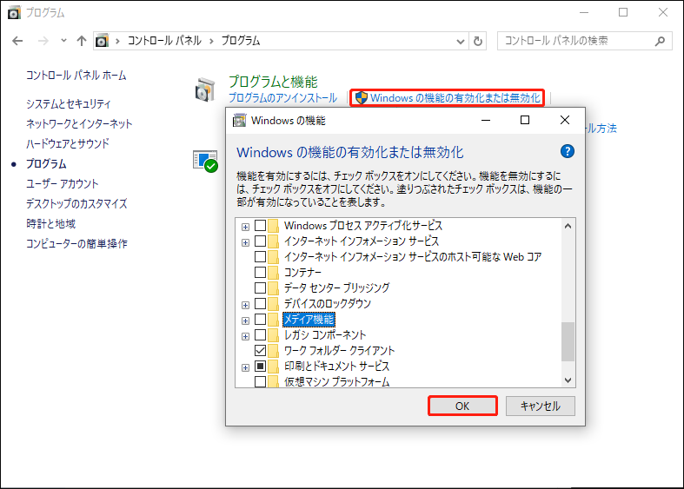The height and width of the screenshot is (489, 684).
Task: Click the feature list scroll up arrow
Action: tap(568, 226)
